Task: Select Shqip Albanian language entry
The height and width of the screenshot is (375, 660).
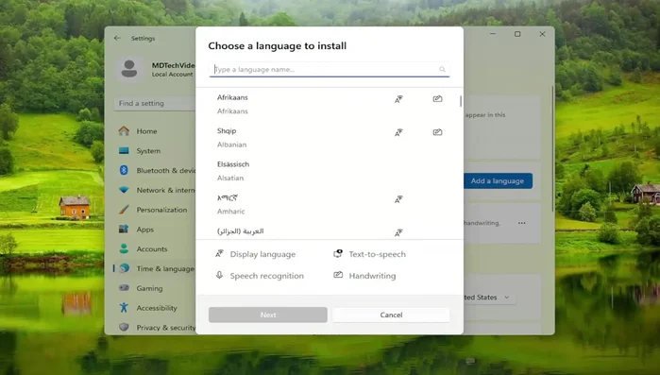Action: point(330,138)
